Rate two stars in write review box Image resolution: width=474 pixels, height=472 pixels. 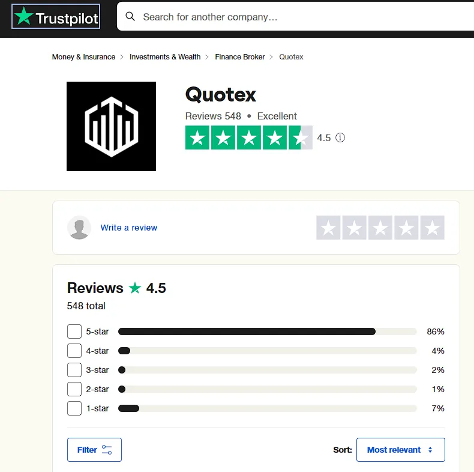pos(354,228)
